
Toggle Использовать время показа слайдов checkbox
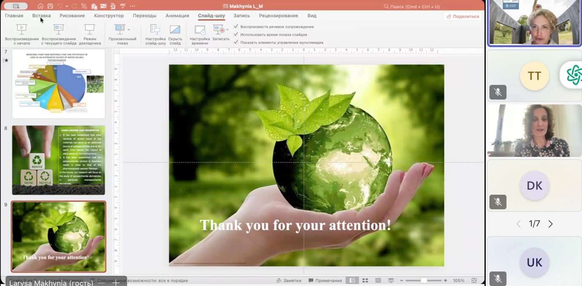click(236, 35)
